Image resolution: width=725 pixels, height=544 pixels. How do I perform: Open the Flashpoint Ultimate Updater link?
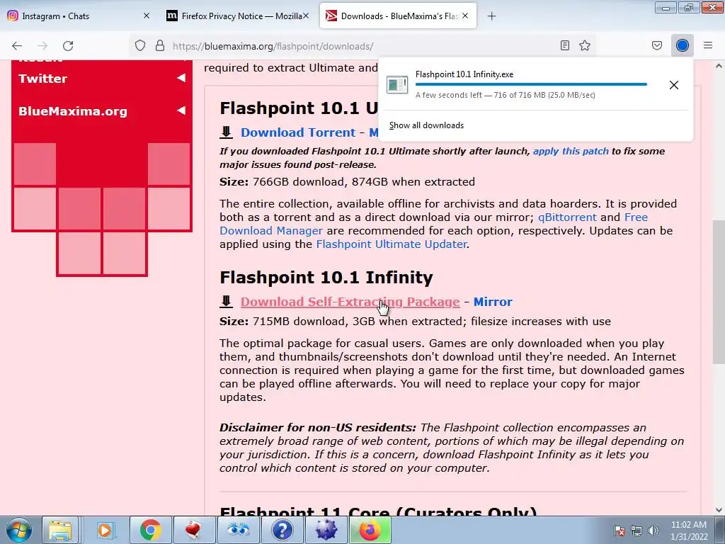[391, 244]
